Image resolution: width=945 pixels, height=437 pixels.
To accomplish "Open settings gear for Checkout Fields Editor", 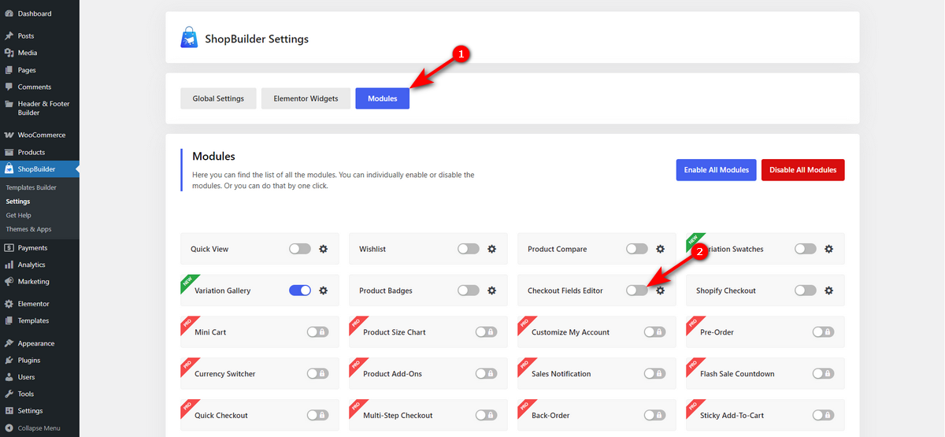I will pyautogui.click(x=660, y=291).
